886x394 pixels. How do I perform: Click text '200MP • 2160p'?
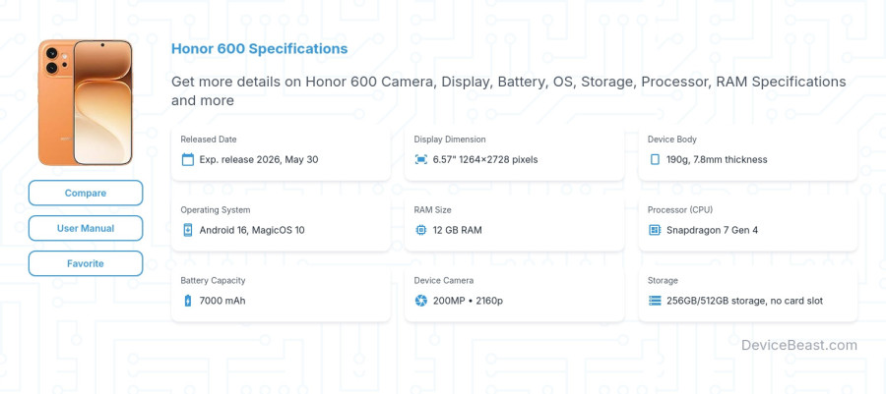coord(468,301)
